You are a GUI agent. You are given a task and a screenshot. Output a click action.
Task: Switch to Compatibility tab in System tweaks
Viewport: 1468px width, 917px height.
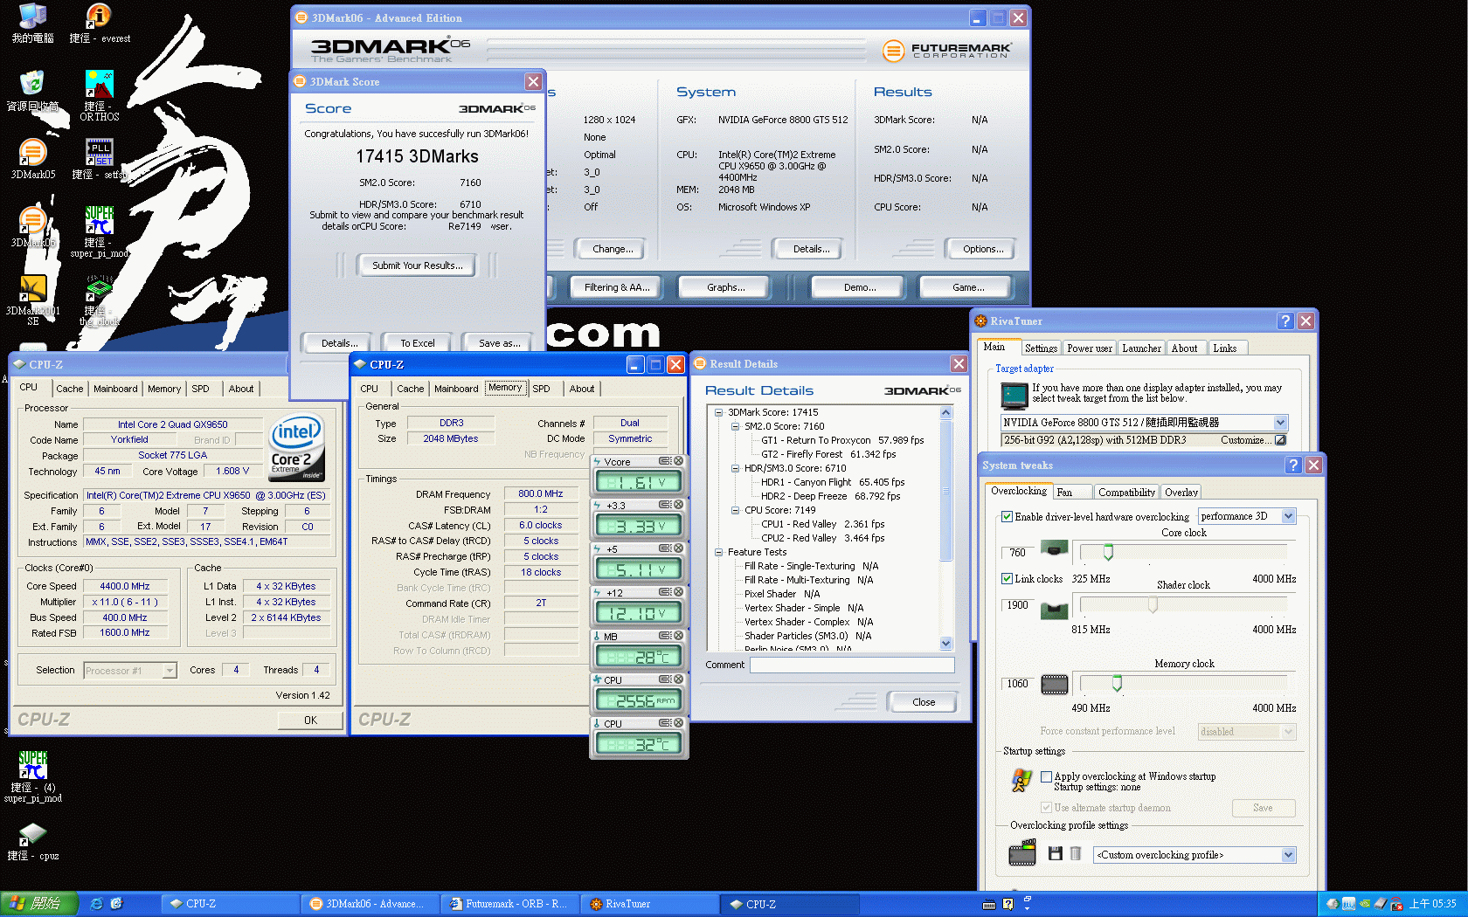point(1126,493)
